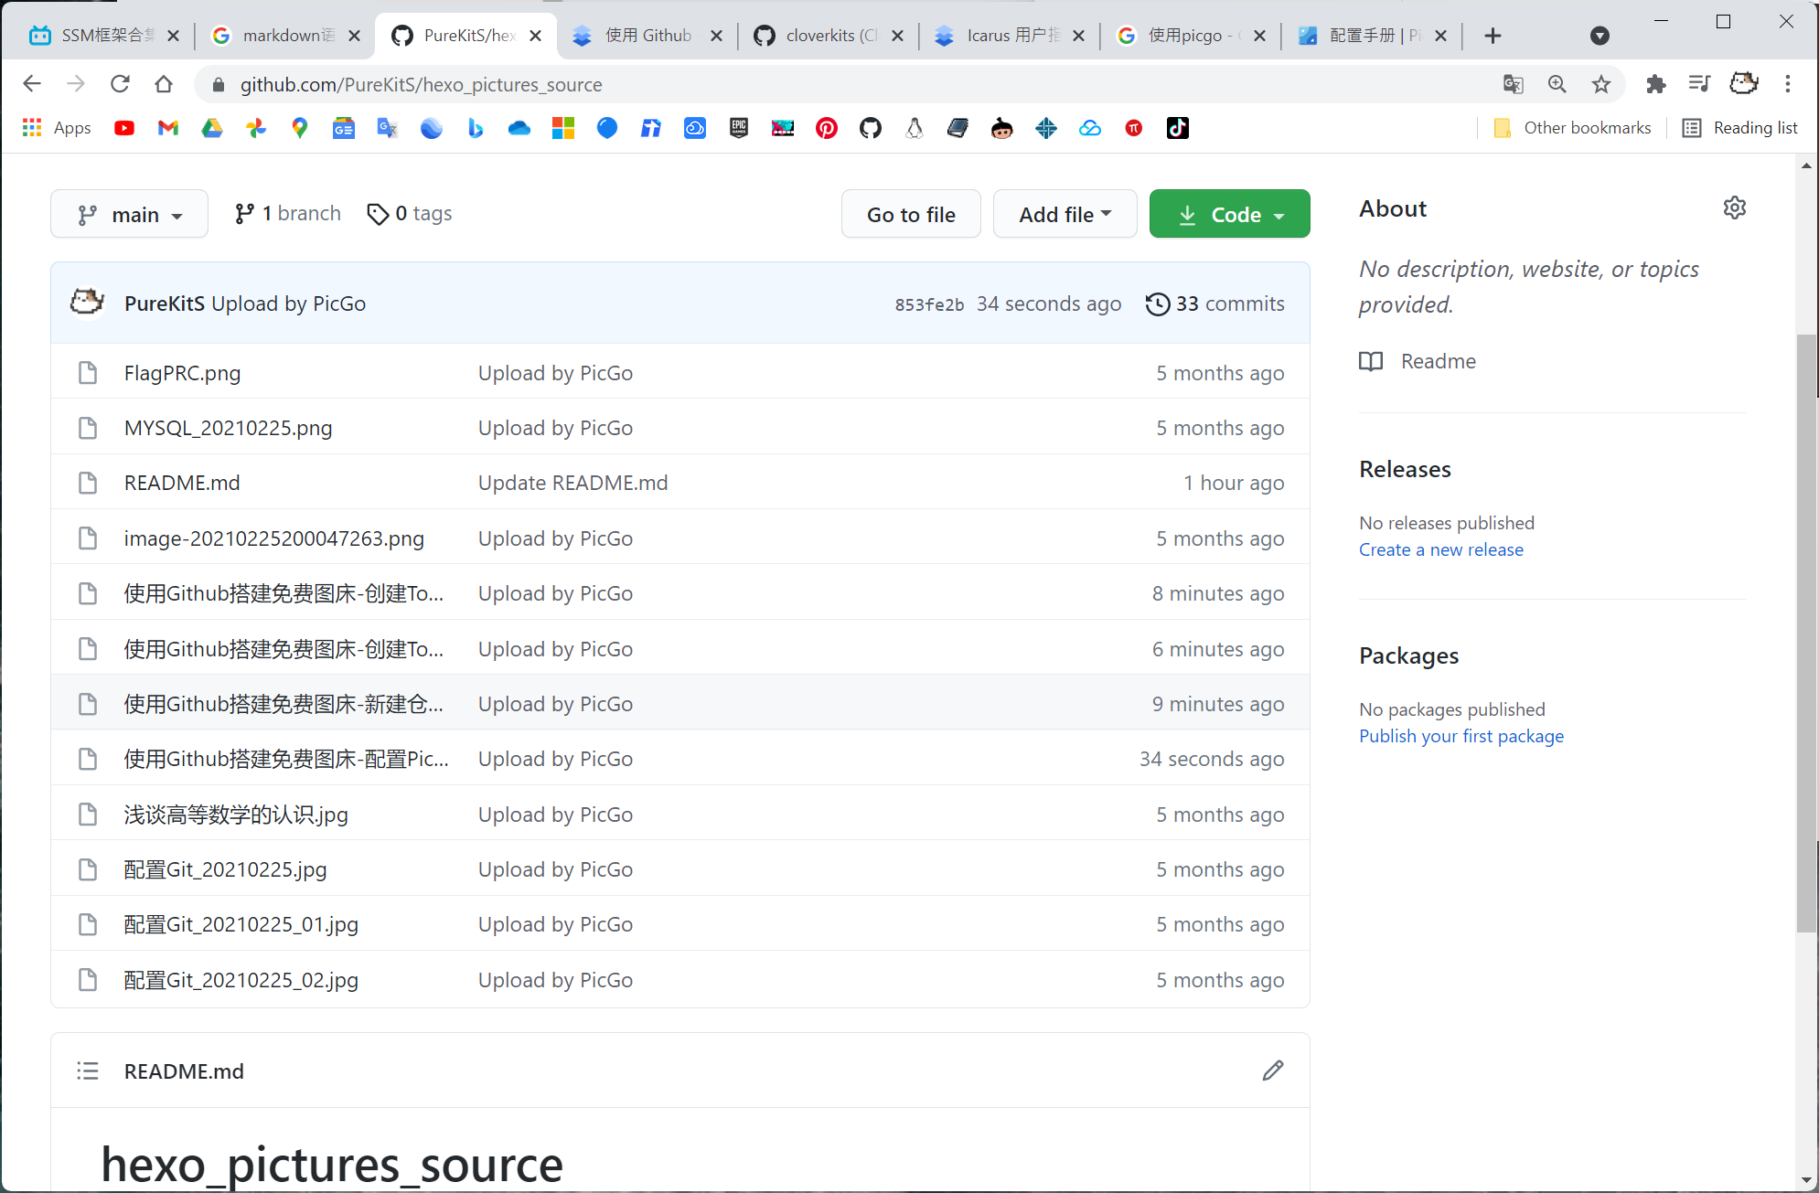Click the Pinterest bookmark icon
This screenshot has width=1819, height=1193.
pyautogui.click(x=826, y=128)
